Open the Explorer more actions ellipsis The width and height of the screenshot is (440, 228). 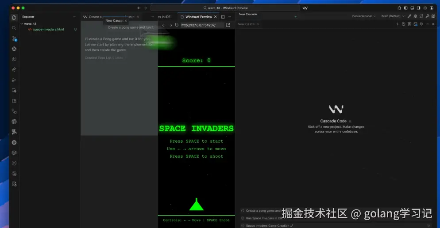(x=75, y=17)
